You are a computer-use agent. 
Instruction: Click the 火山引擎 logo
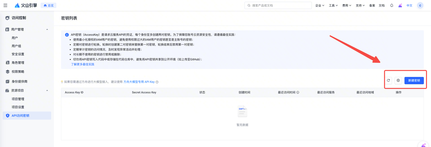(x=26, y=5)
